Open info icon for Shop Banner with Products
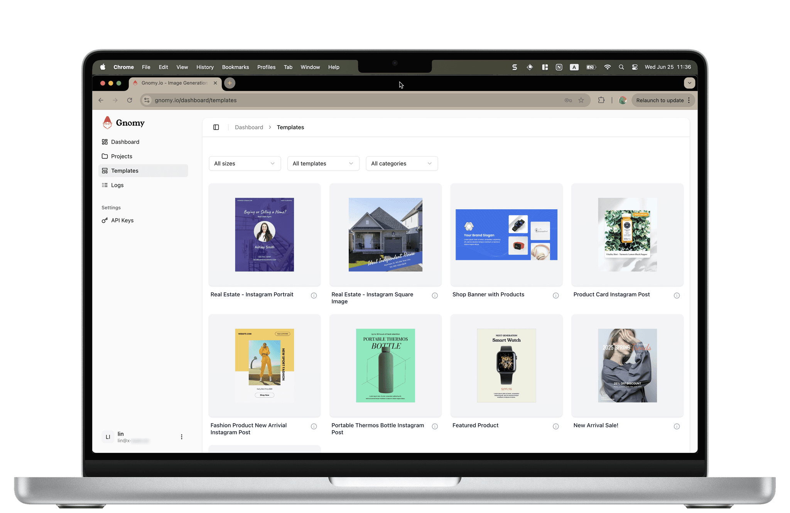 click(x=555, y=296)
